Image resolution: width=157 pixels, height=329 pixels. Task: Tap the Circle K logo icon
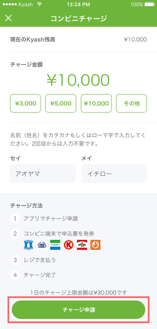click(x=68, y=245)
